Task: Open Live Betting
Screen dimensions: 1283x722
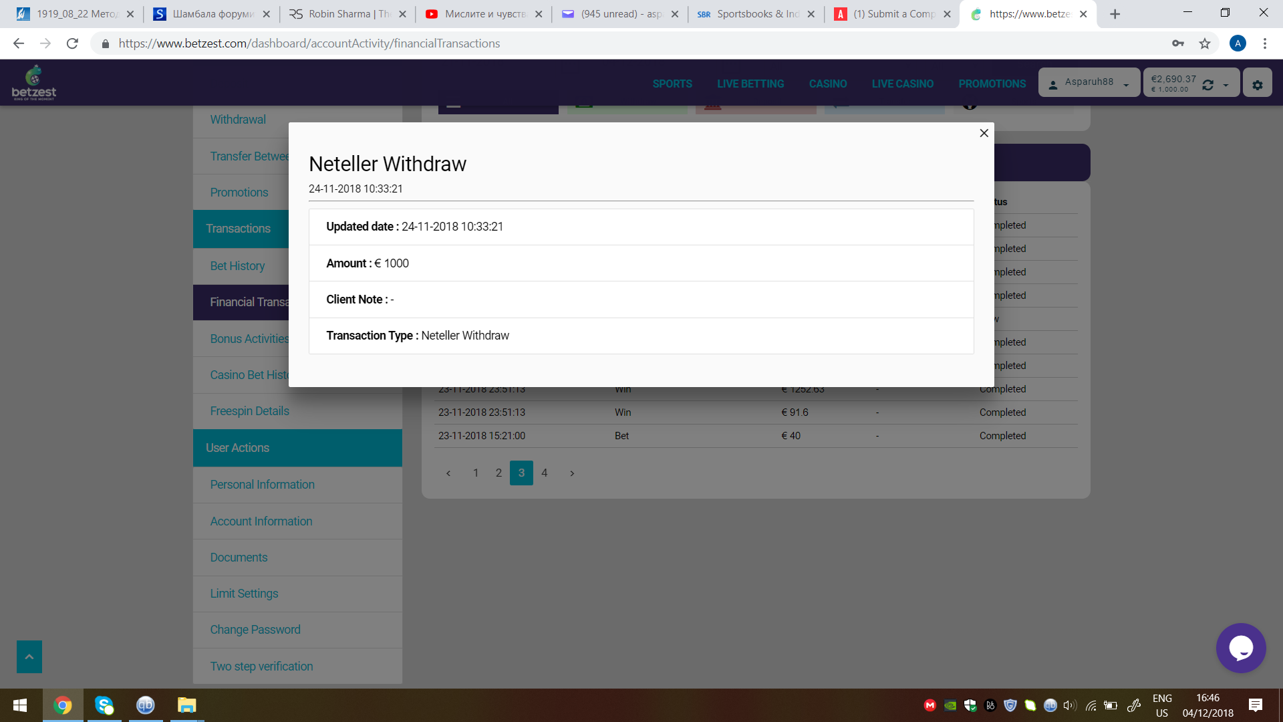Action: (750, 84)
